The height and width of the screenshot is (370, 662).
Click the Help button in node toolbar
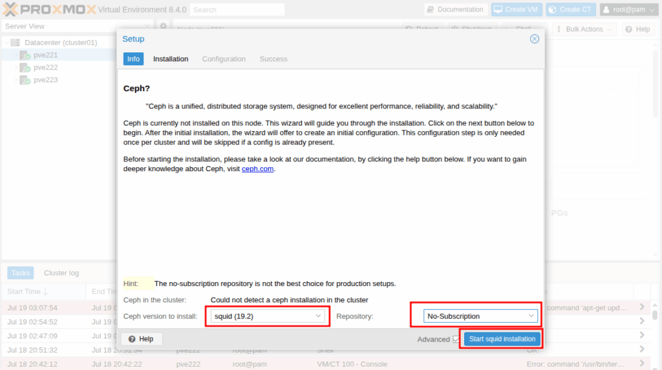coord(637,29)
